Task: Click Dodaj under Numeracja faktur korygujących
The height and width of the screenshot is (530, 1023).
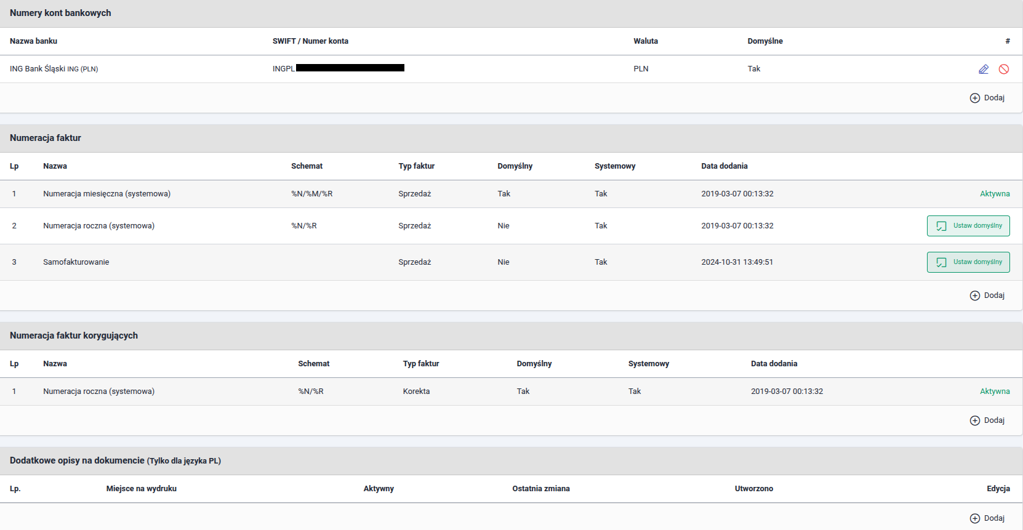Action: 987,420
